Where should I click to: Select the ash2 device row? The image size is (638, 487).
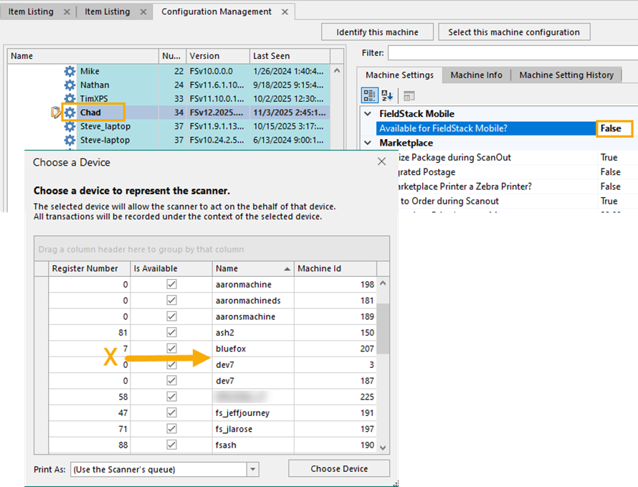point(212,333)
